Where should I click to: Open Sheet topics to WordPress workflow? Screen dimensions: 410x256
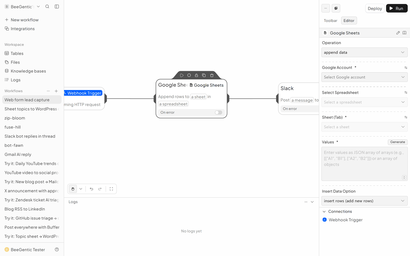pos(32,109)
